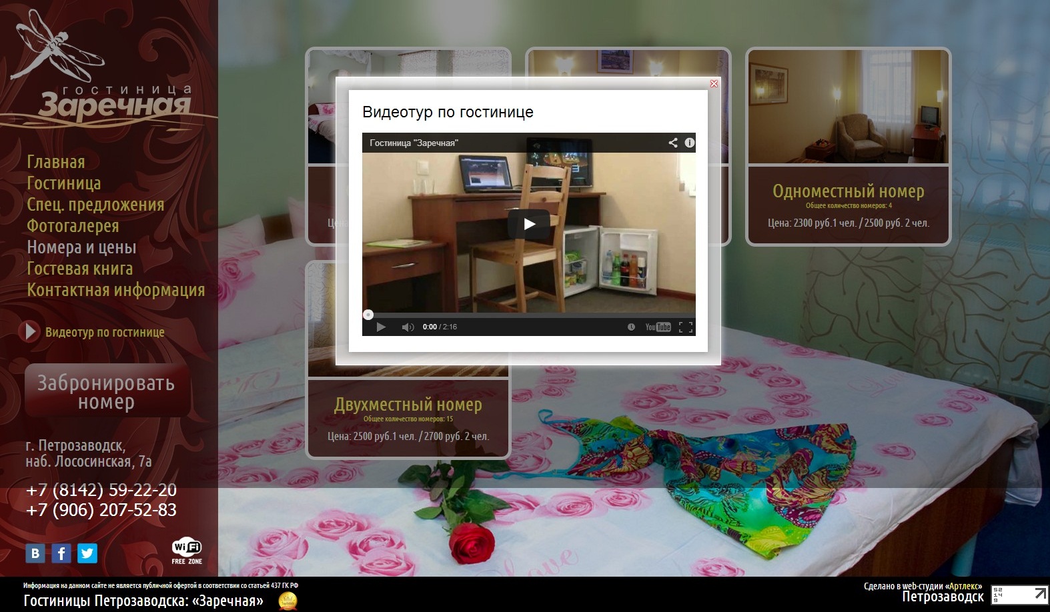Image resolution: width=1050 pixels, height=612 pixels.
Task: Click Гостиницы Петрозаводска: «Заречная» footer text
Action: click(143, 601)
